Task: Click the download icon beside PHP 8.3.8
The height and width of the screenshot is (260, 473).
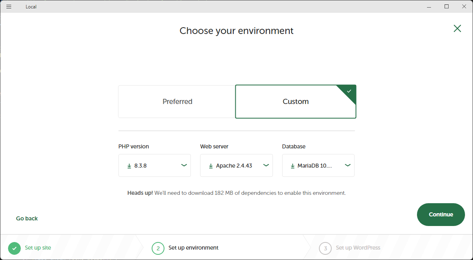Action: pos(129,166)
